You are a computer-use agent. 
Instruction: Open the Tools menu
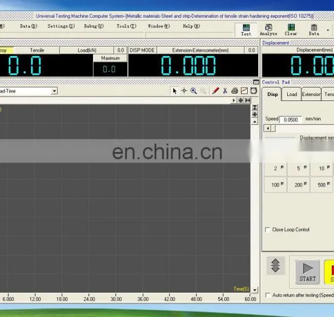tap(126, 26)
